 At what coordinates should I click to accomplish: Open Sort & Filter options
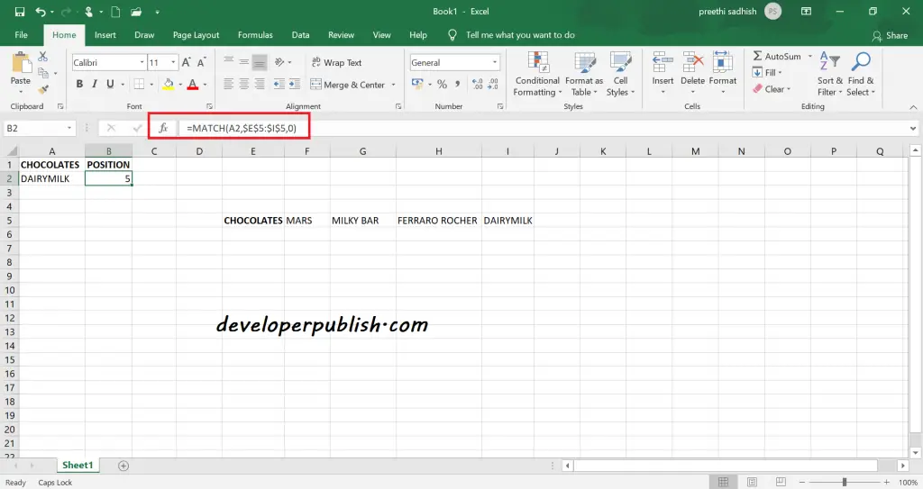pyautogui.click(x=829, y=74)
